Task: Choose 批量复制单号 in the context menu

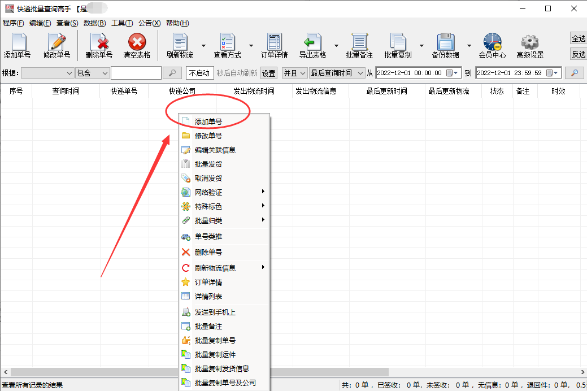Action: pyautogui.click(x=224, y=341)
